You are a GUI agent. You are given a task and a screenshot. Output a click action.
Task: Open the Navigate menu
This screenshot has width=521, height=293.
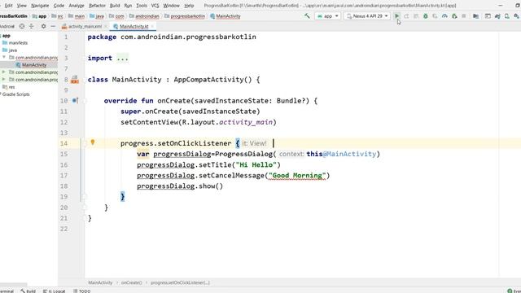(40, 6)
